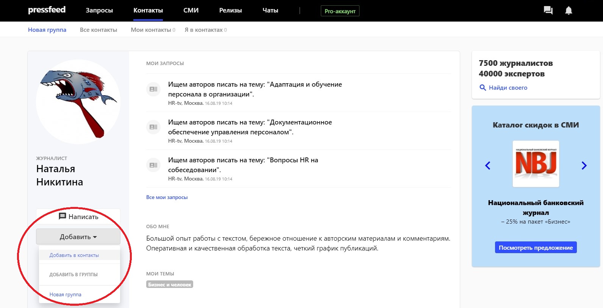Click the icon beside the "Вопросы HR" request
Screen dimensions: 603x308
(x=153, y=165)
